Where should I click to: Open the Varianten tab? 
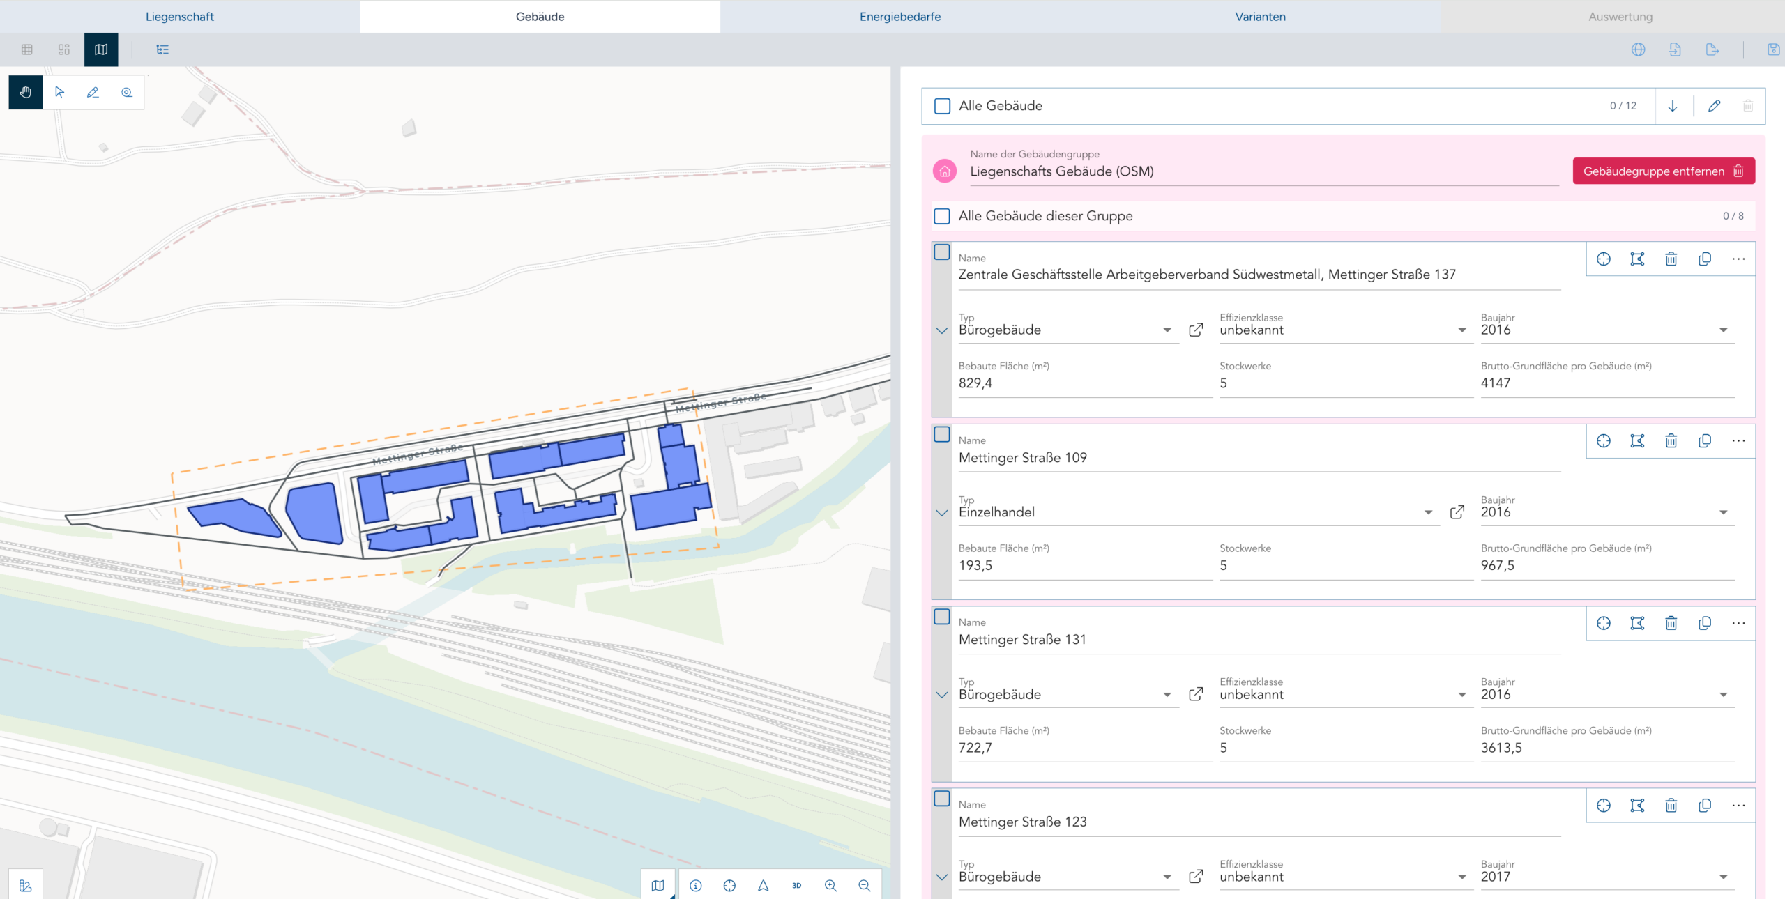pyautogui.click(x=1261, y=17)
